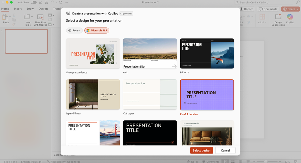Click the Copilot icon in the ribbon
This screenshot has width=301, height=163.
click(x=290, y=17)
